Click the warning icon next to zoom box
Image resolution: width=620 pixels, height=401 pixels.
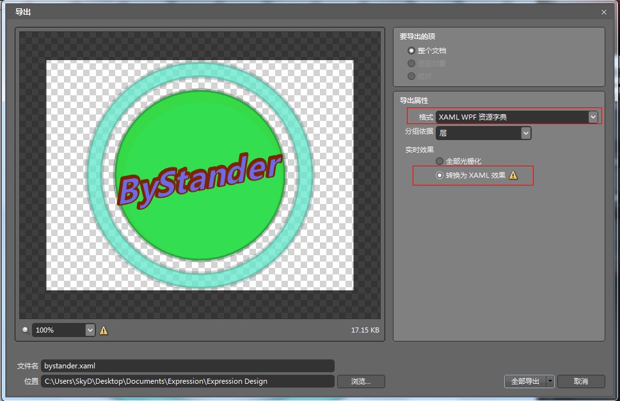[104, 330]
